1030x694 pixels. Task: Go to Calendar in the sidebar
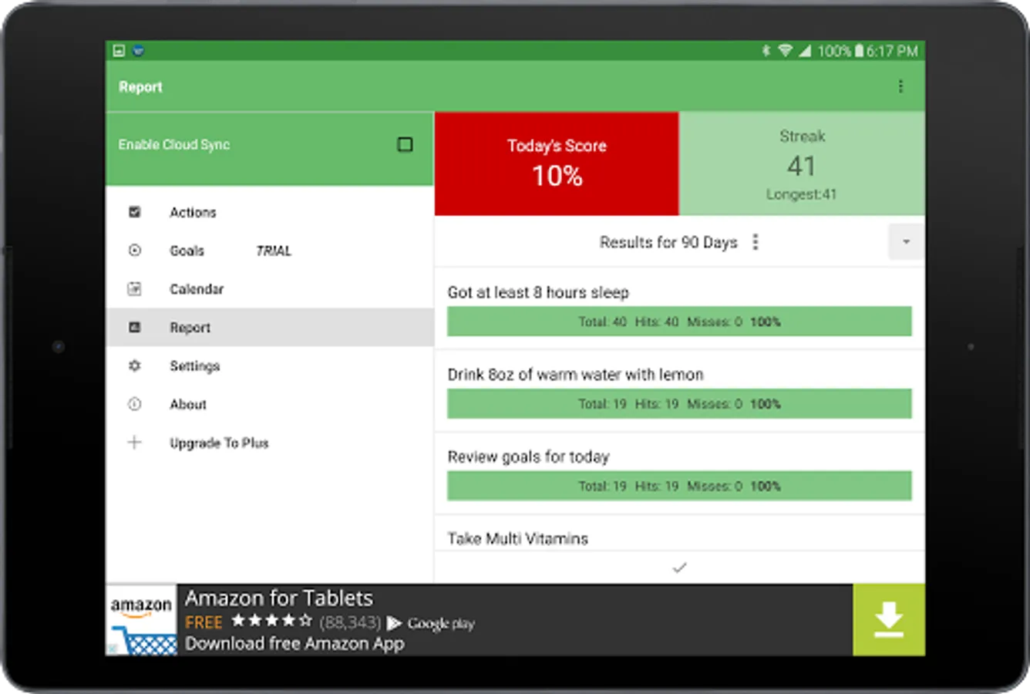(270, 289)
